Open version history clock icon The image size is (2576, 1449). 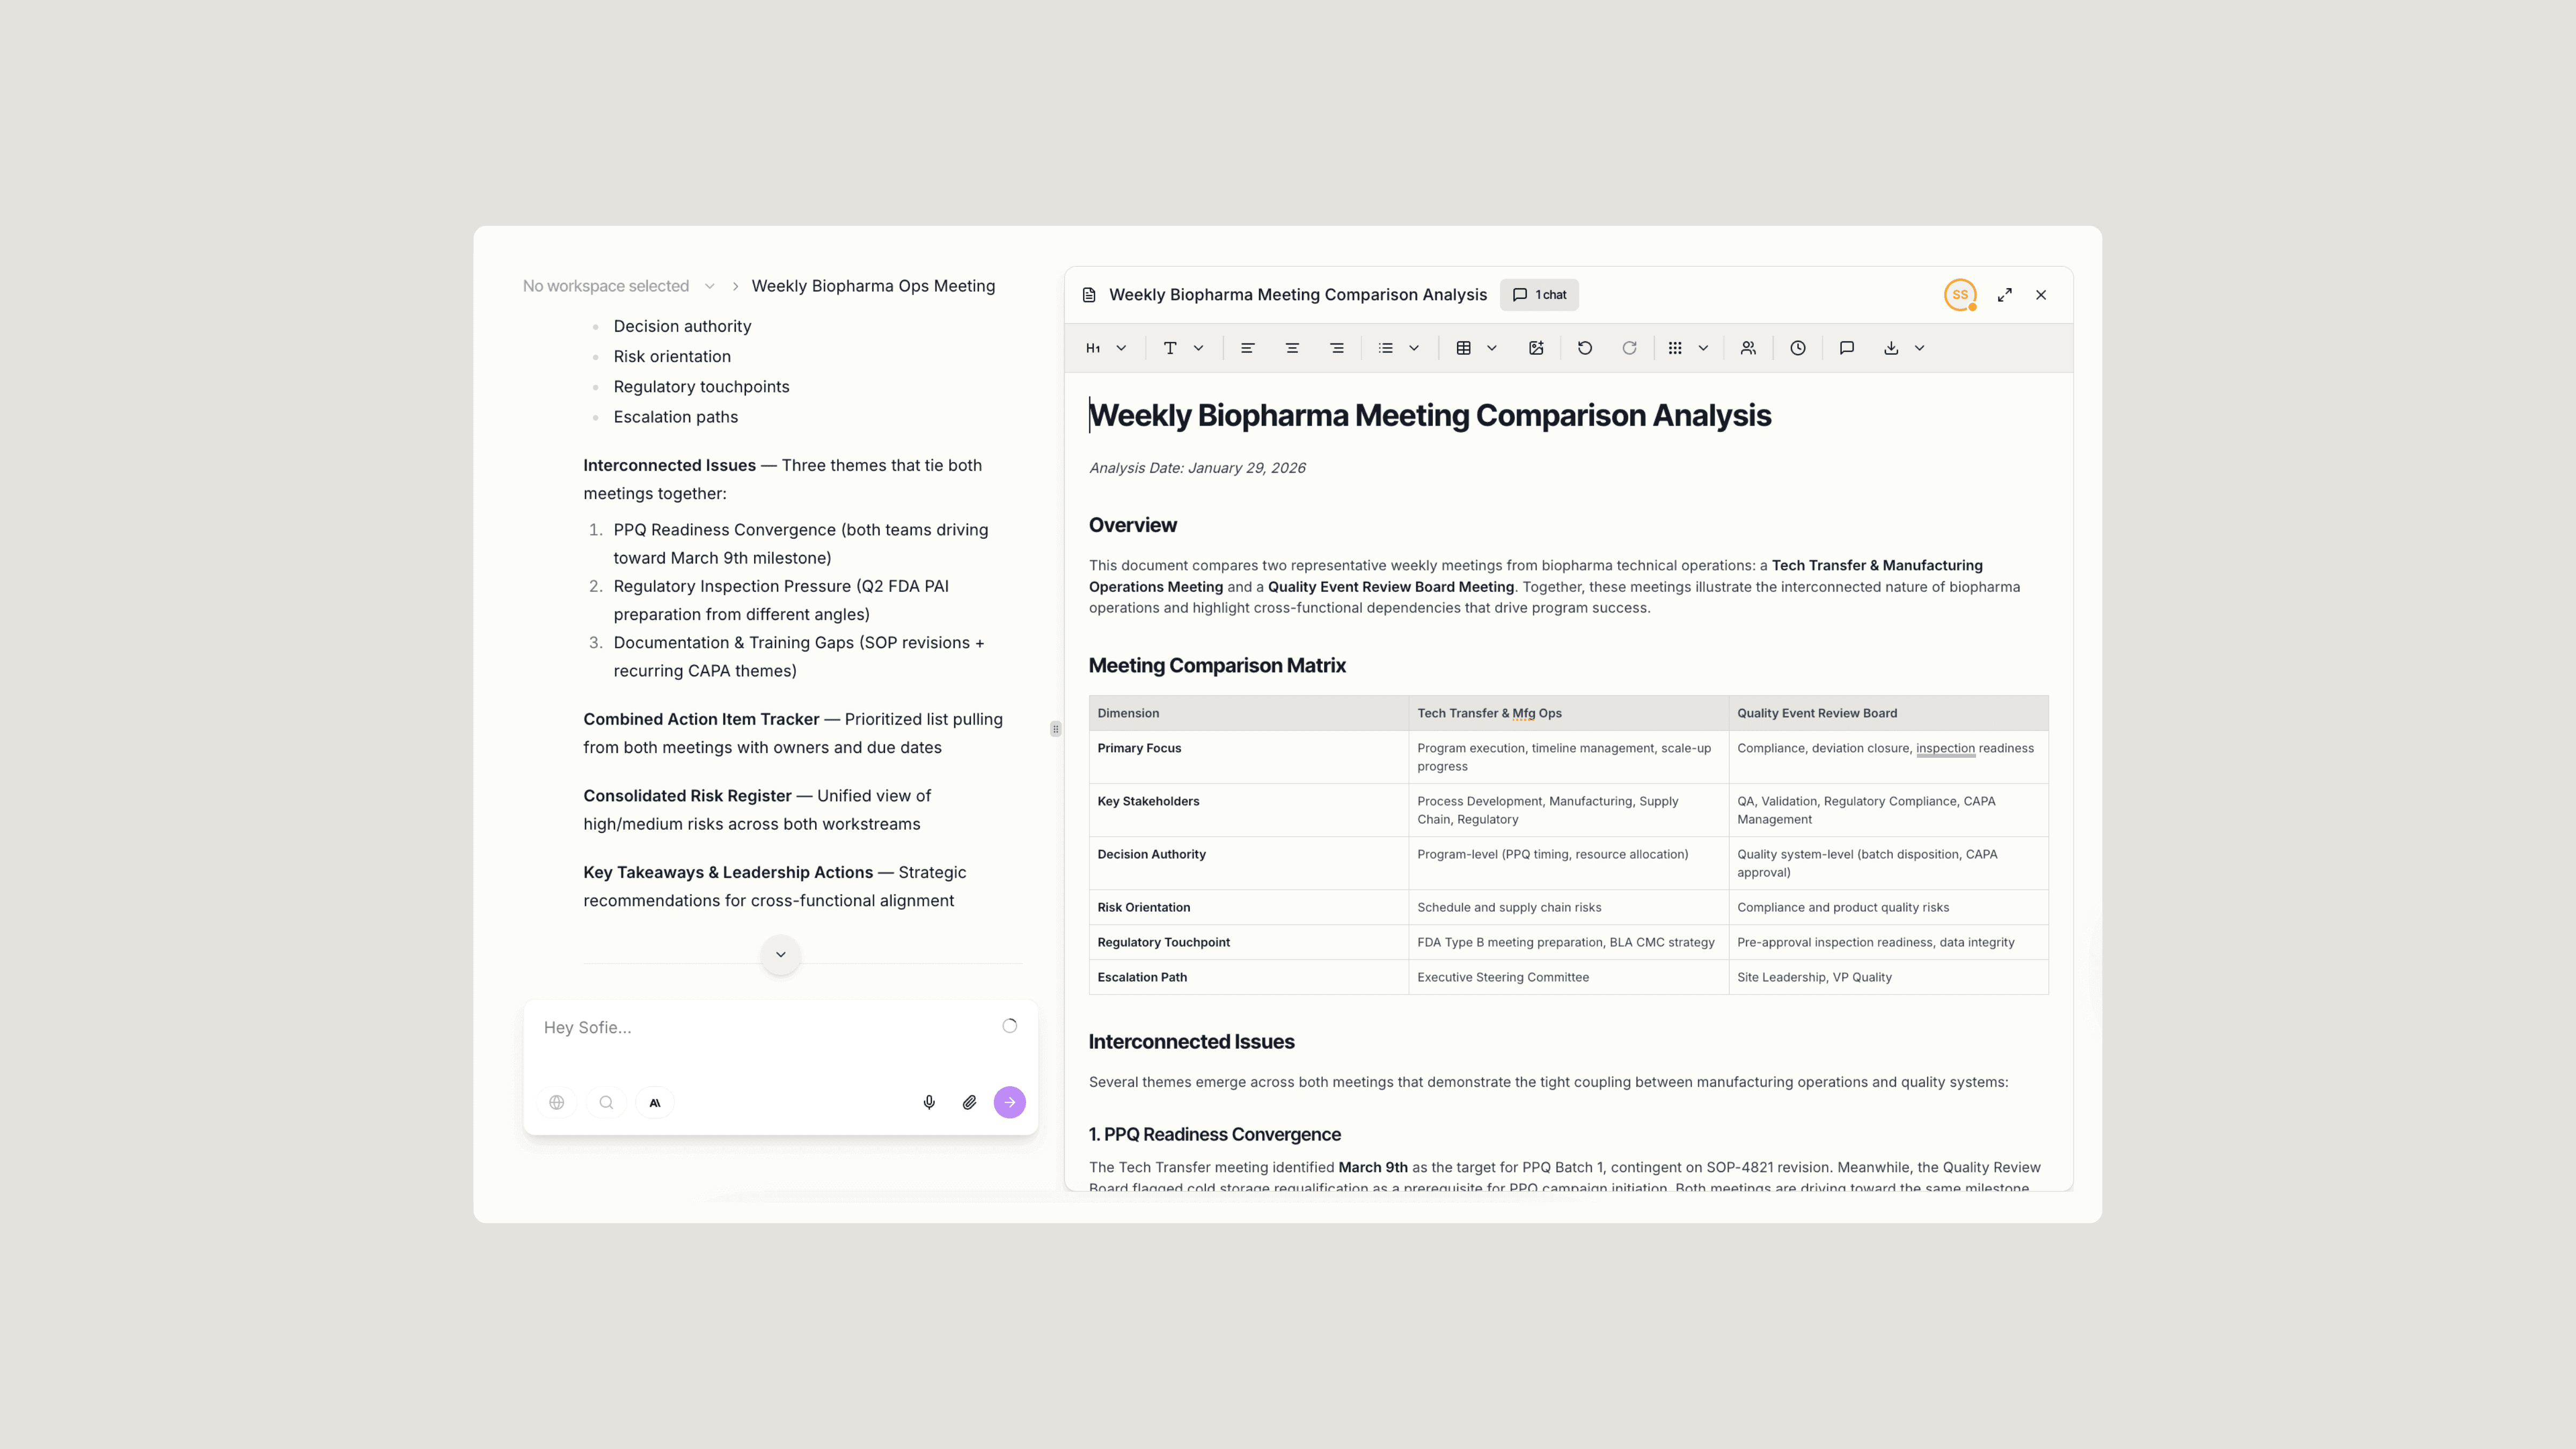(1798, 348)
